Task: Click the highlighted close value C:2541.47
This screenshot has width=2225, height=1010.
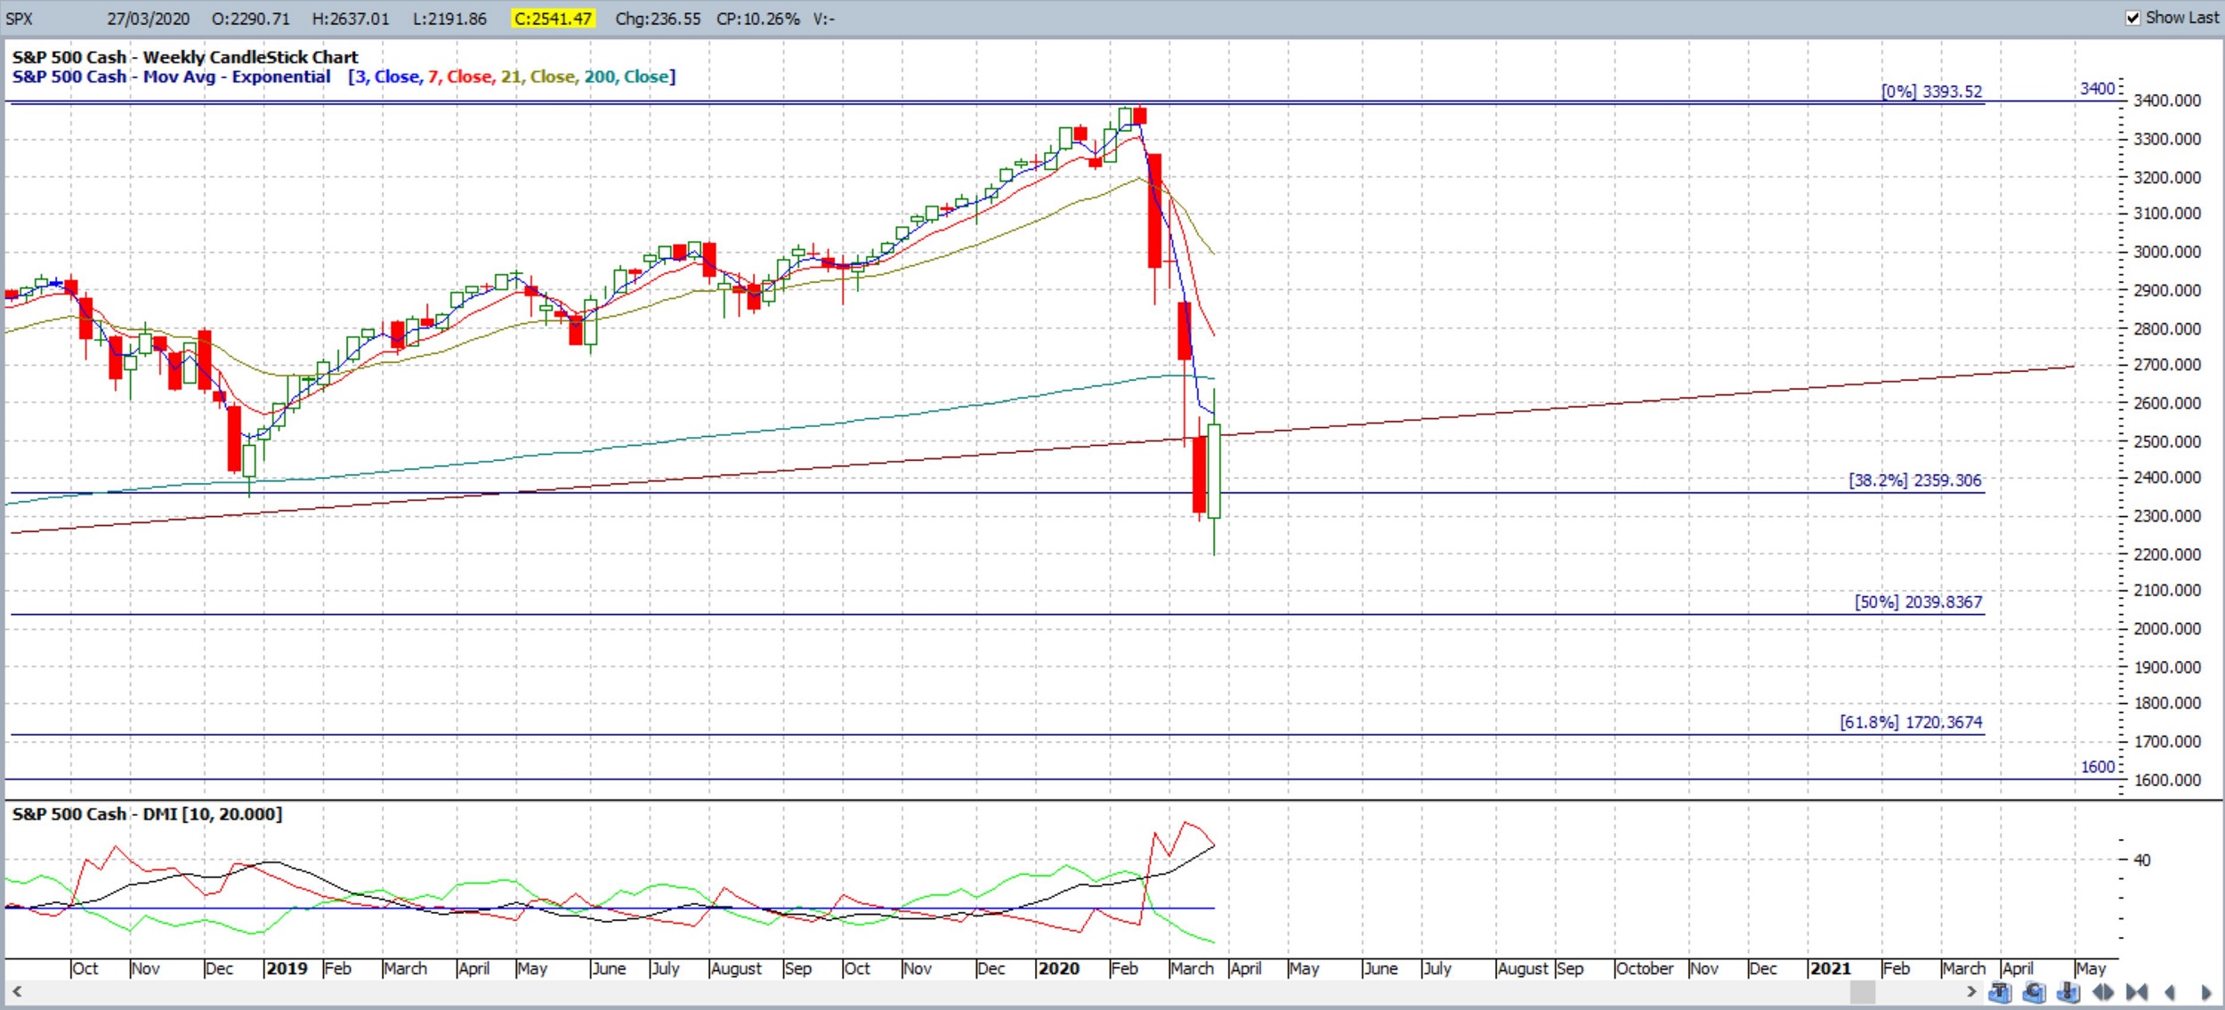Action: click(553, 19)
